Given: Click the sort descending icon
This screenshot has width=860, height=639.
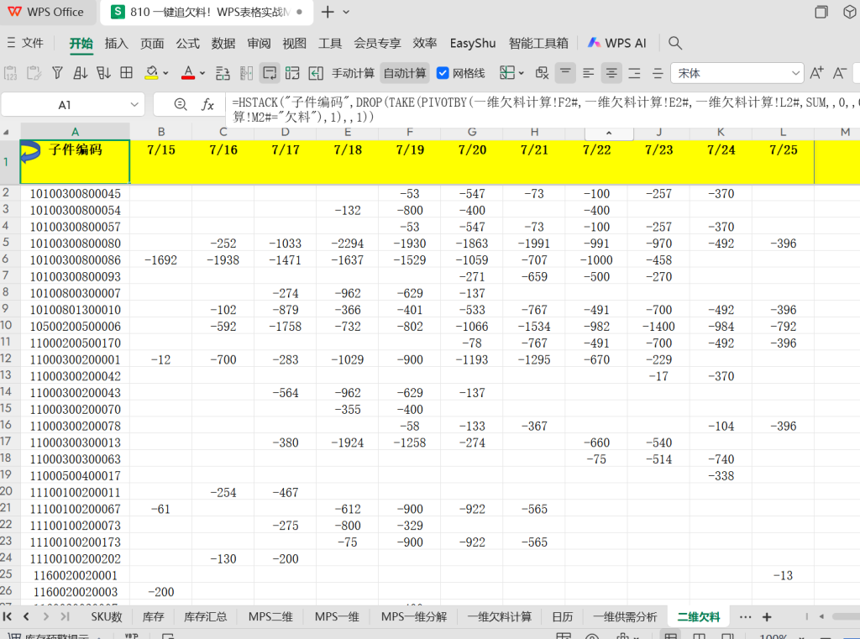Looking at the screenshot, I should pos(103,73).
